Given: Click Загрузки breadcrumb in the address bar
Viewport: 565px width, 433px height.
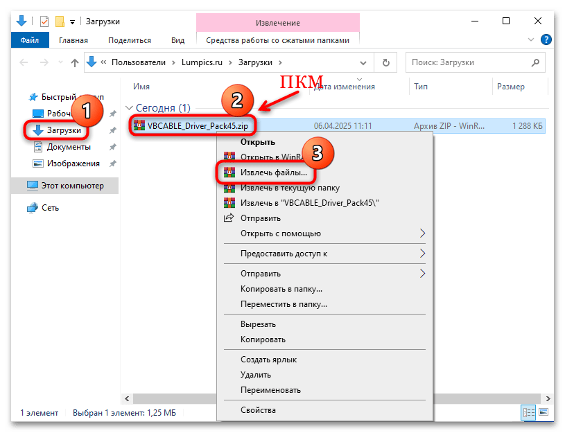Looking at the screenshot, I should [x=255, y=62].
